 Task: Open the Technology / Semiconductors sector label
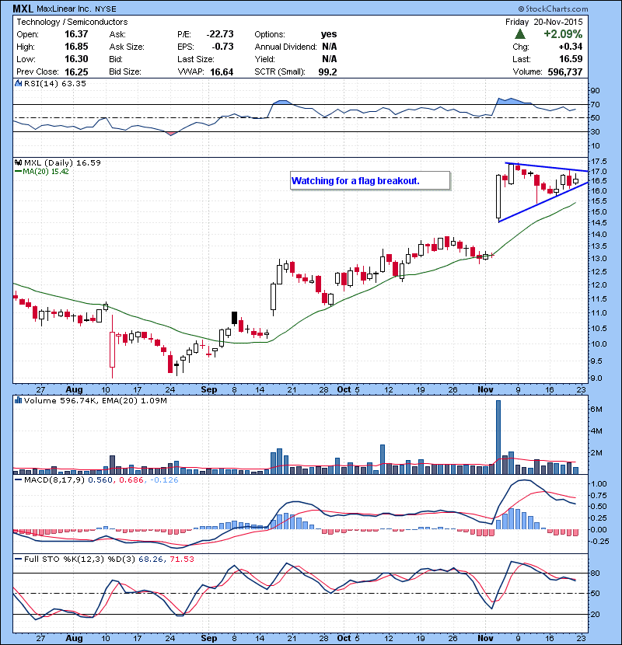[x=72, y=23]
